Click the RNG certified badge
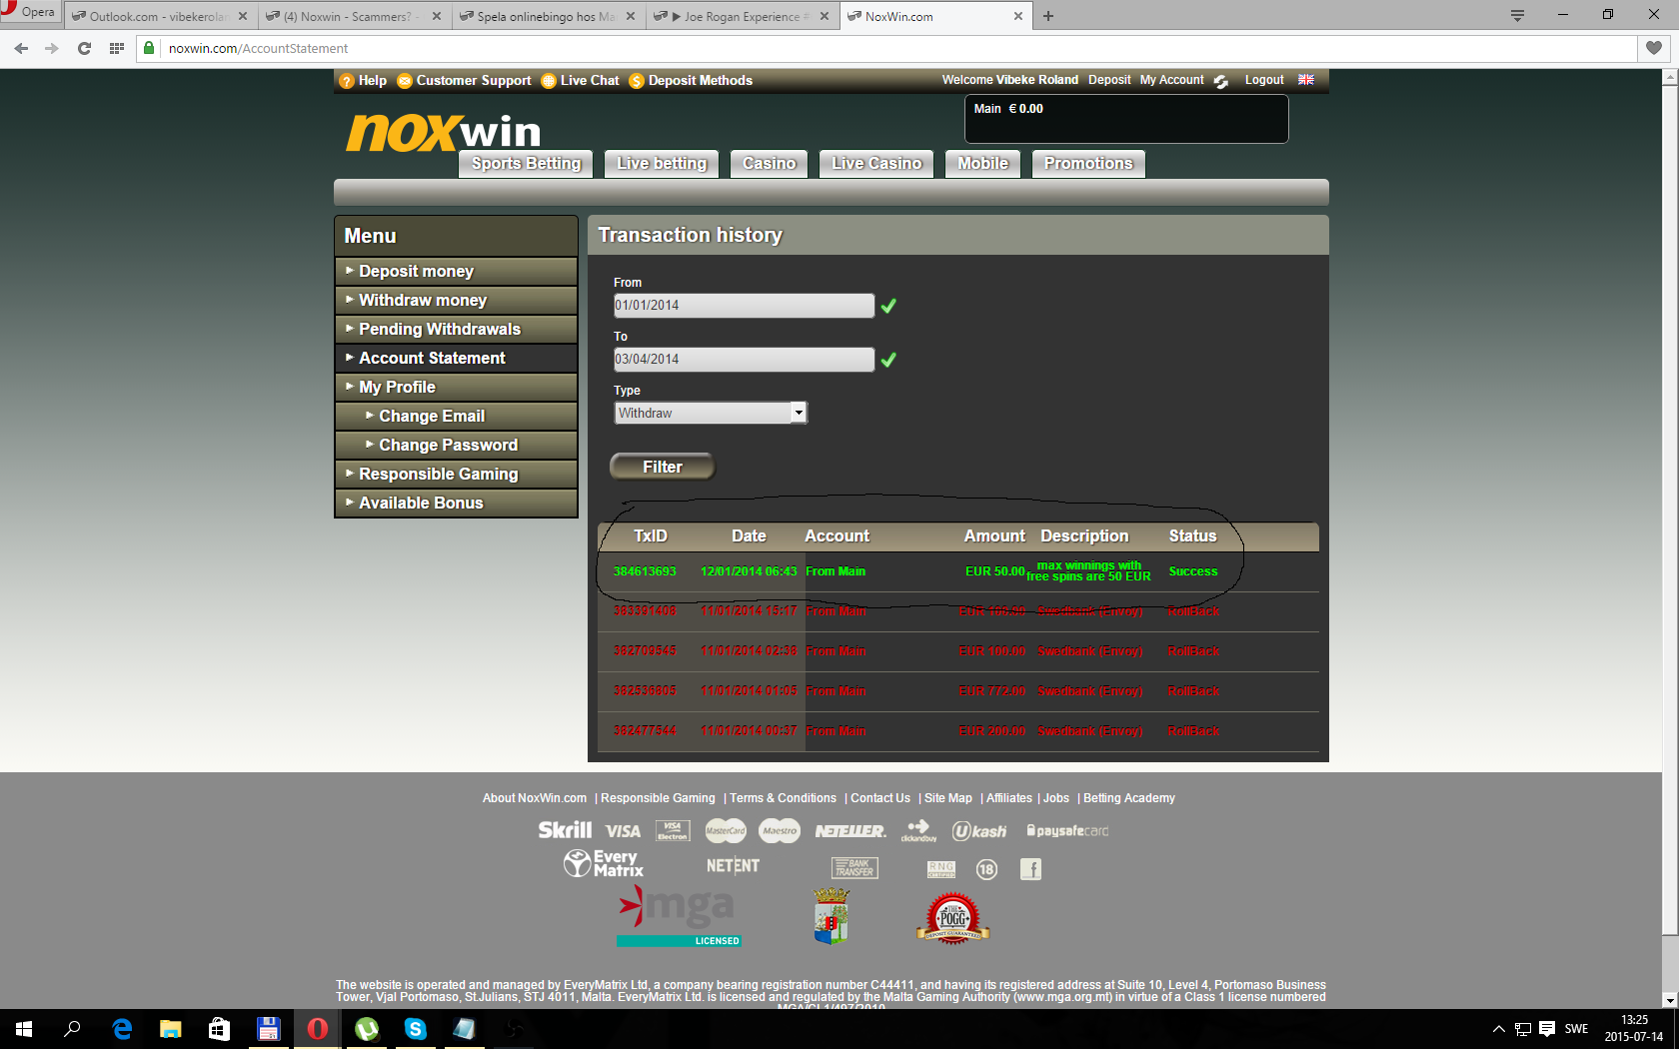 point(941,869)
